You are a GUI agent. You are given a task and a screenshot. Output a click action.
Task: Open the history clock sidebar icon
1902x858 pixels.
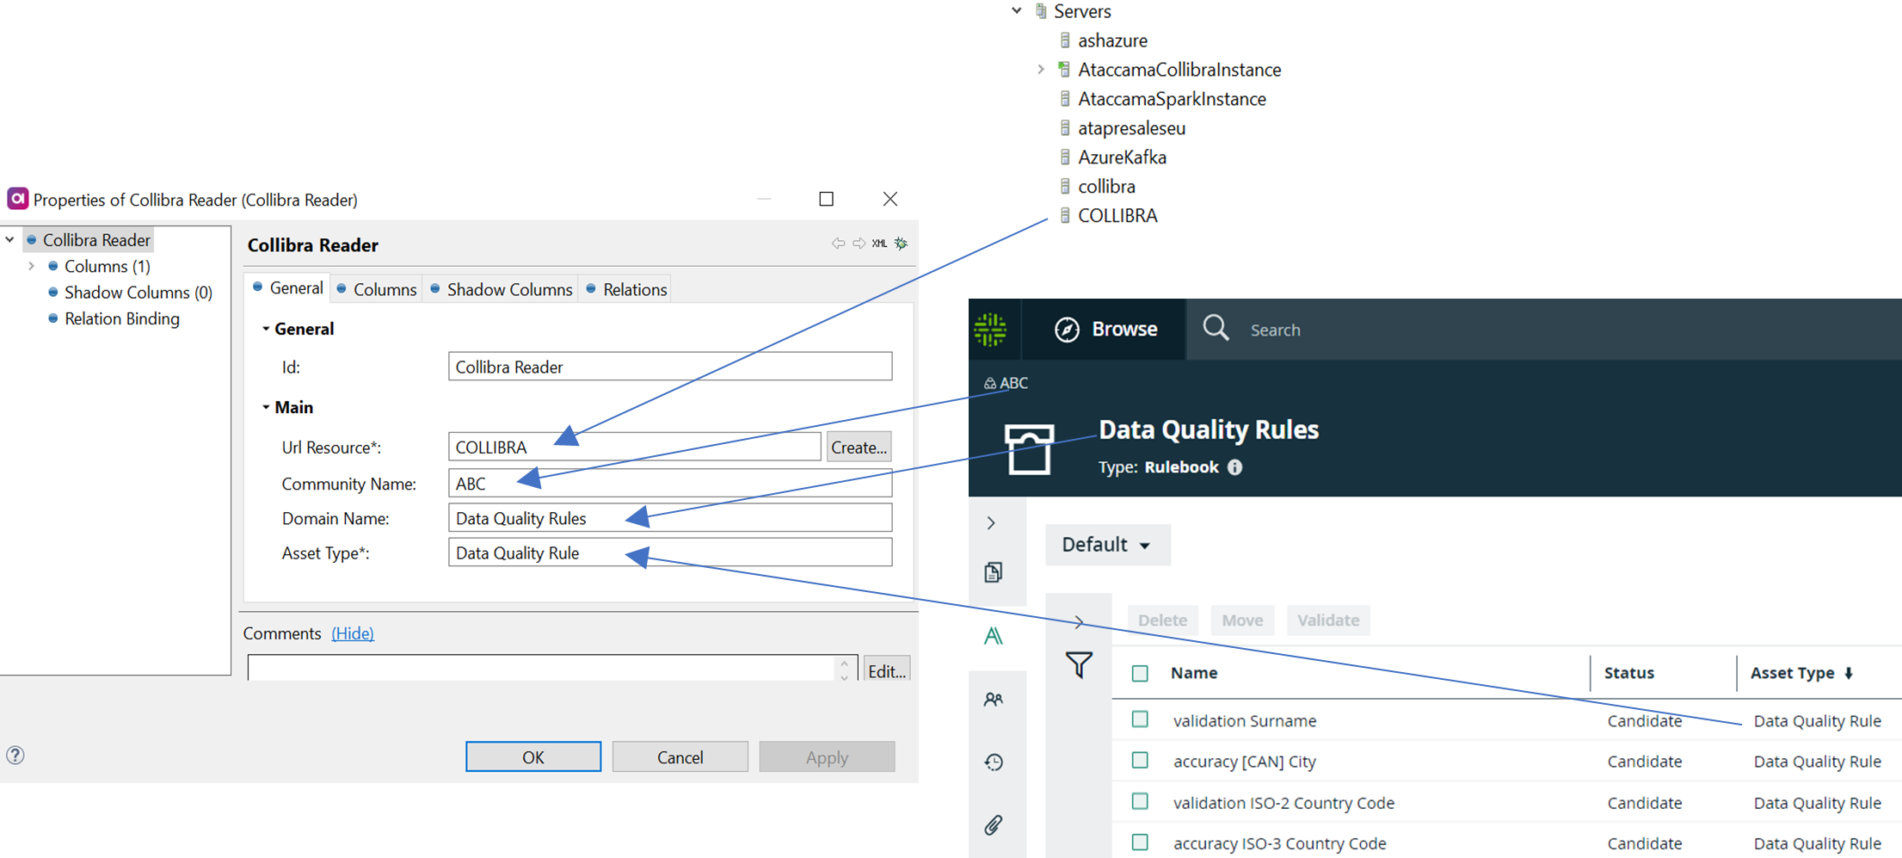tap(994, 762)
